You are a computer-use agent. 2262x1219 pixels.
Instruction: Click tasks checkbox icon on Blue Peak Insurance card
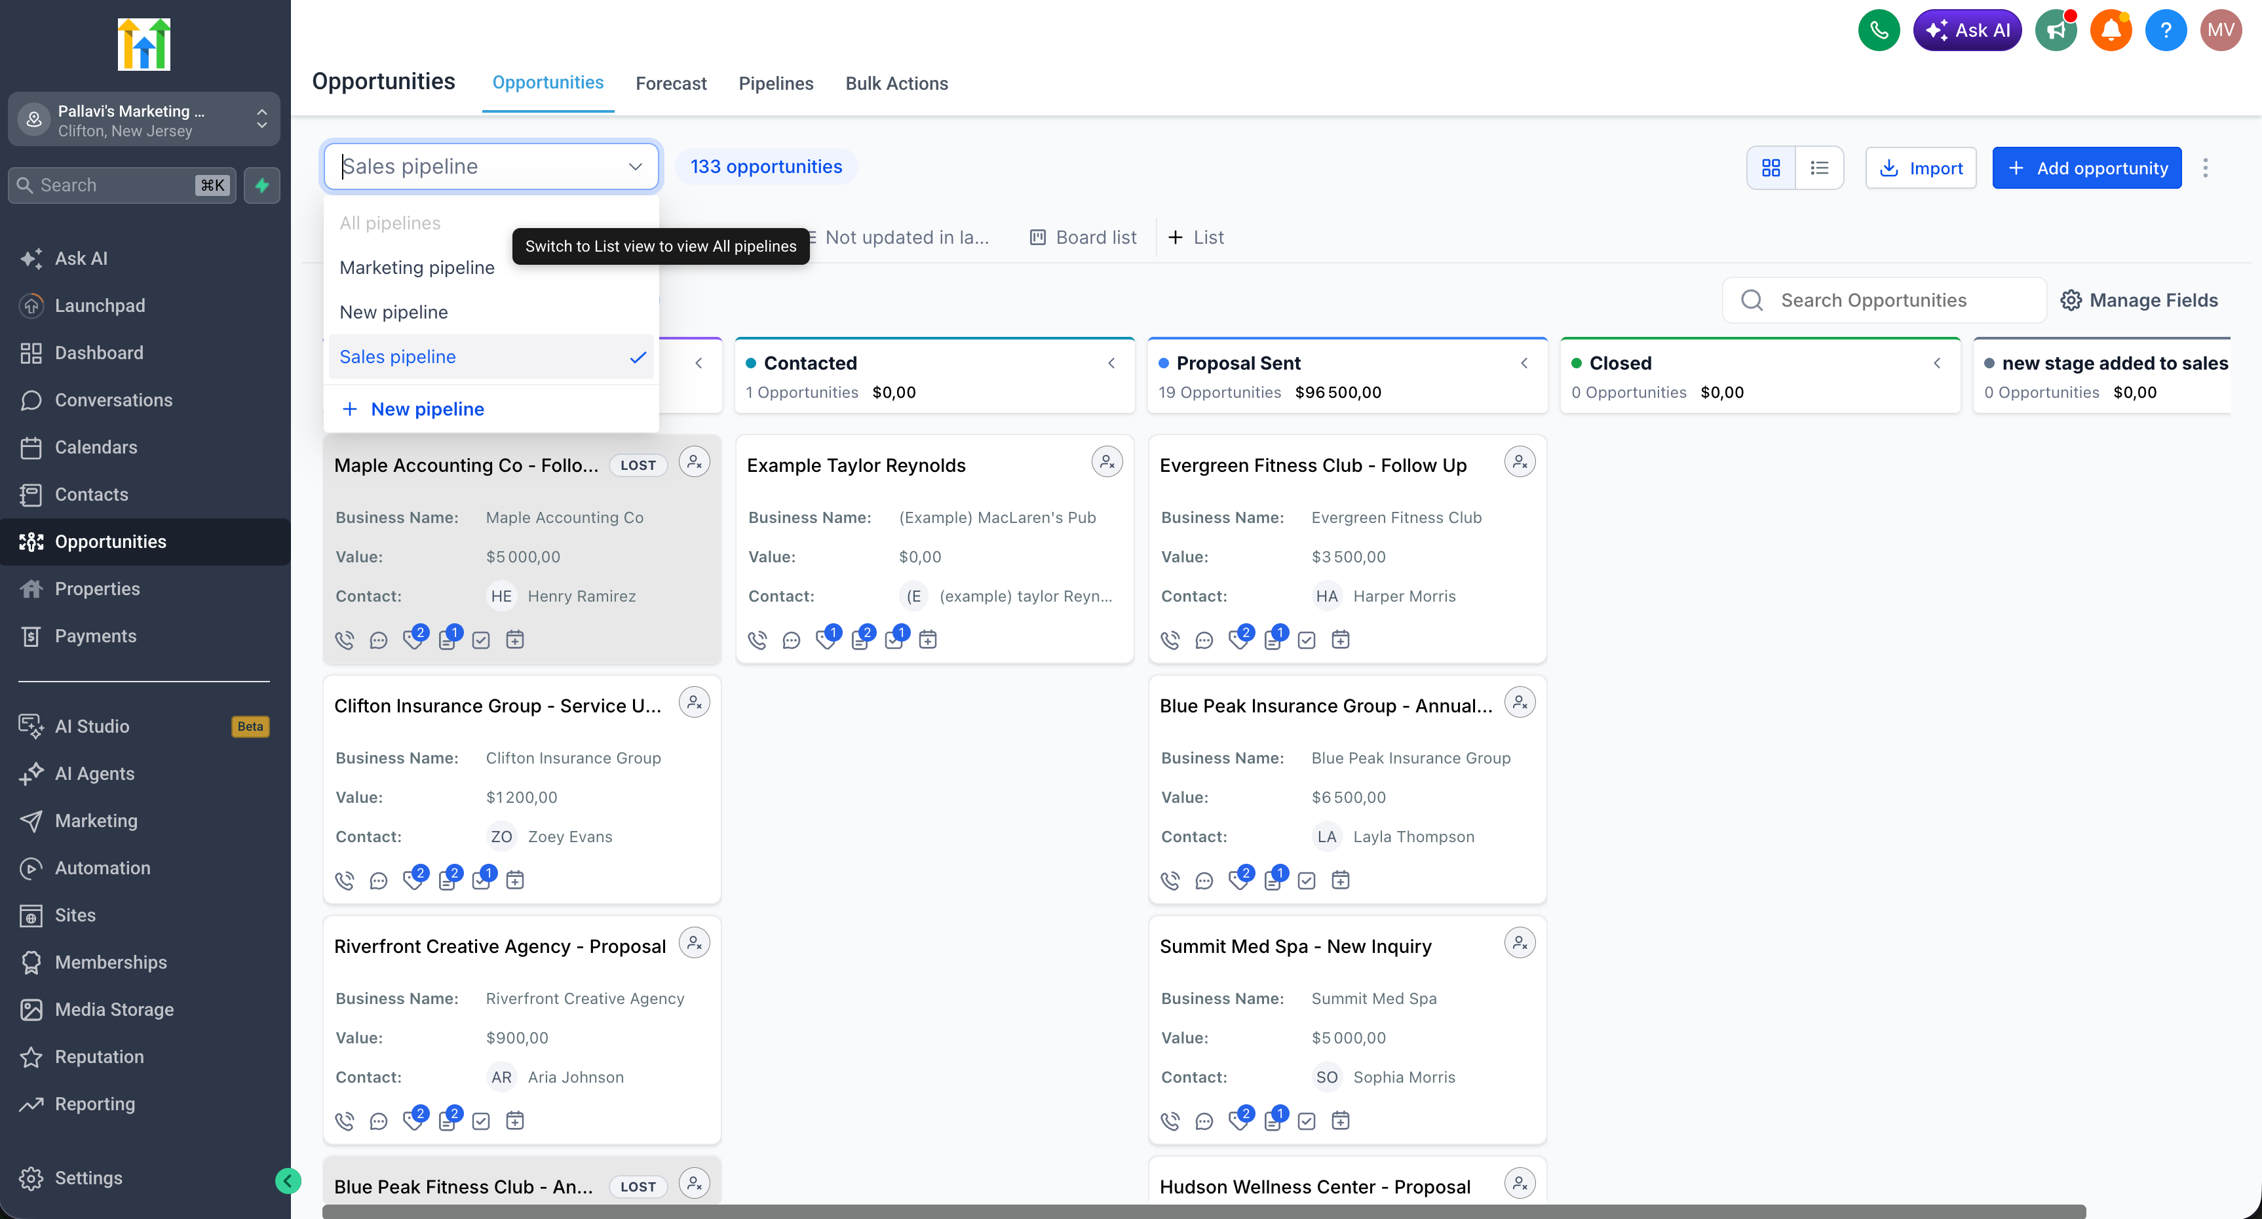pos(1306,881)
